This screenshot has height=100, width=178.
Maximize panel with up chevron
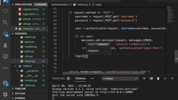(x=165, y=78)
